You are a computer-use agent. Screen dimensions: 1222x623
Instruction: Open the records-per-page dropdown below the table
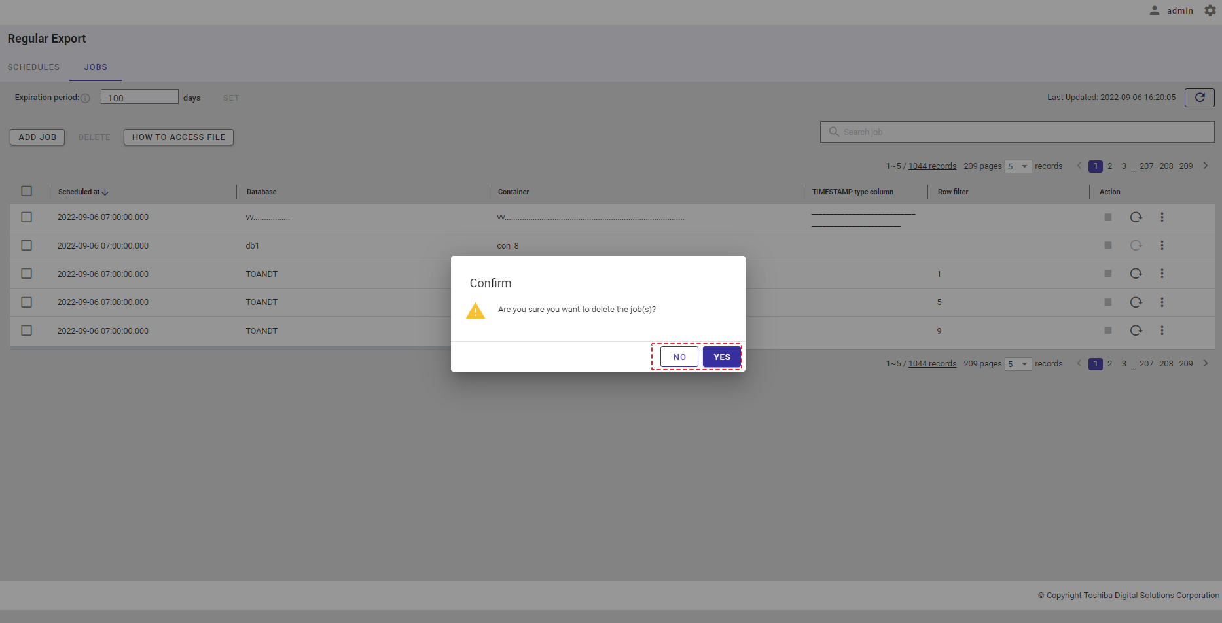1018,364
